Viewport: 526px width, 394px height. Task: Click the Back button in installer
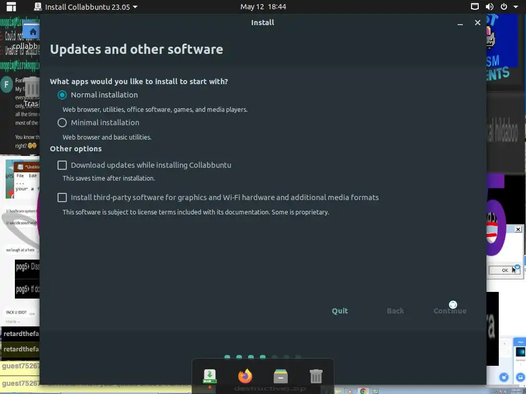(x=395, y=311)
